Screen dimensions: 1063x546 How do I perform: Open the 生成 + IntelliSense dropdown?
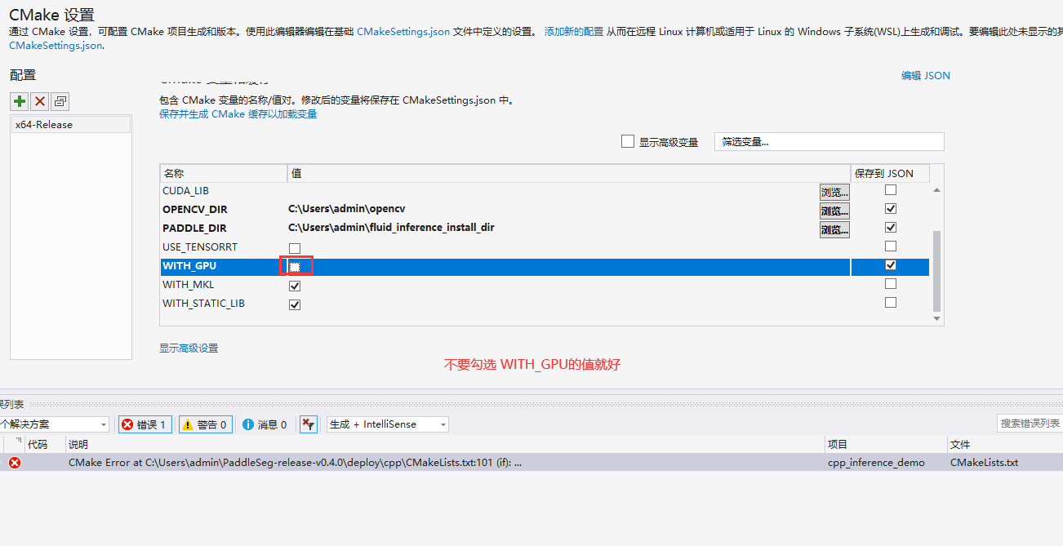(x=388, y=424)
